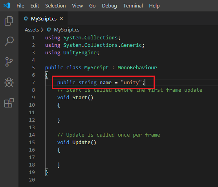
Task: Open the Explorer view in activity bar
Action: tap(9, 21)
